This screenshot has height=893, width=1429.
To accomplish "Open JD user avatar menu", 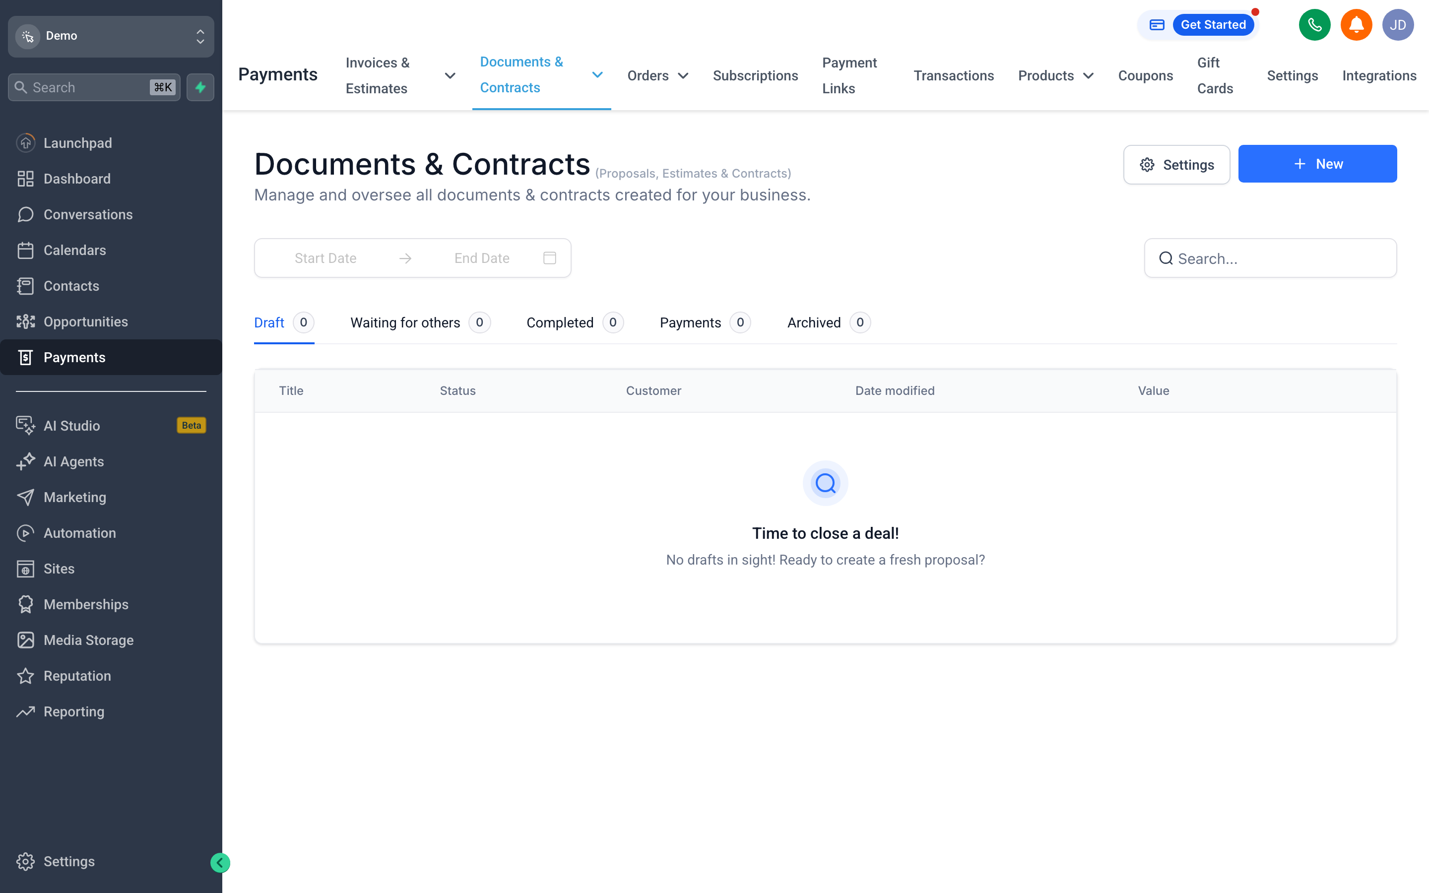I will [1398, 25].
